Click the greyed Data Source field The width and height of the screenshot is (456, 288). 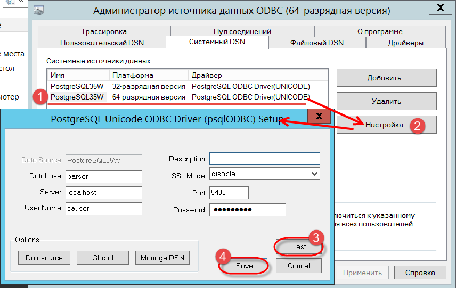pyautogui.click(x=104, y=160)
